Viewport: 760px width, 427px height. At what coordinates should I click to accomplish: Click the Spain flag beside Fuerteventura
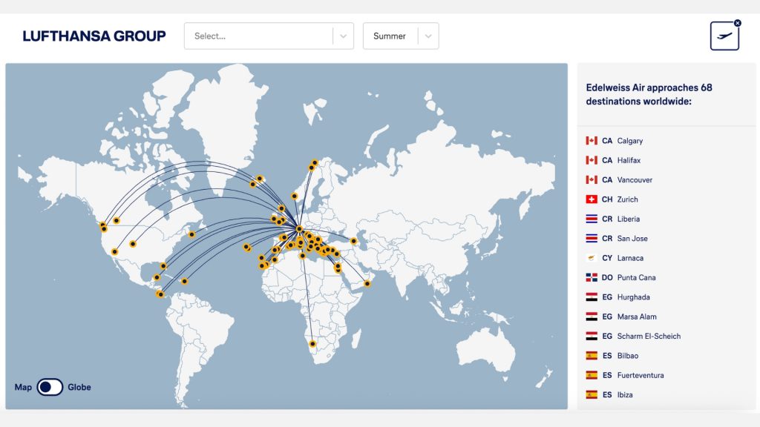pos(592,375)
